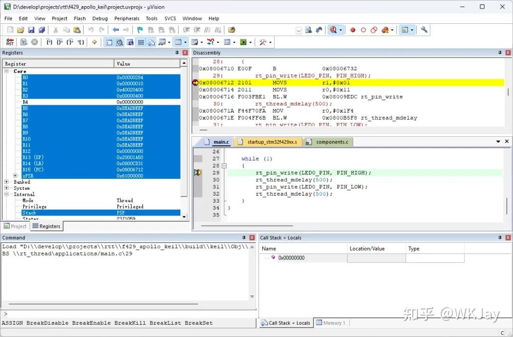Toggle the Disassembly window toolbar button
The image size is (513, 337).
(119, 42)
